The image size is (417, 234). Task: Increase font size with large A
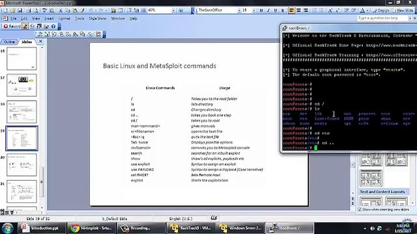330,10
